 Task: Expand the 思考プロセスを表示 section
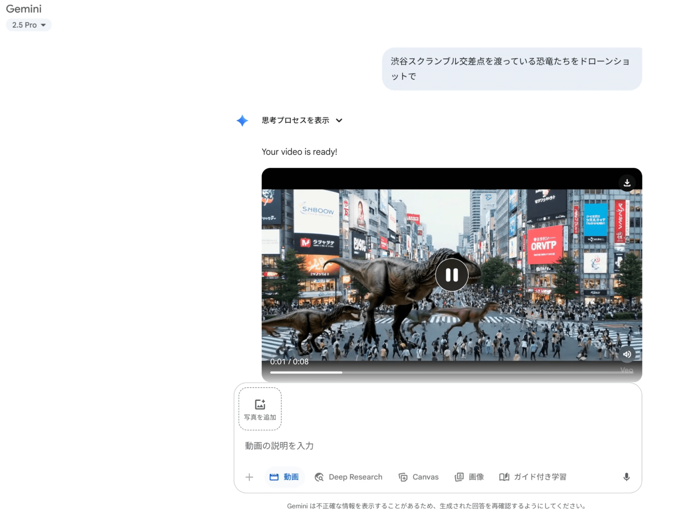[295, 120]
